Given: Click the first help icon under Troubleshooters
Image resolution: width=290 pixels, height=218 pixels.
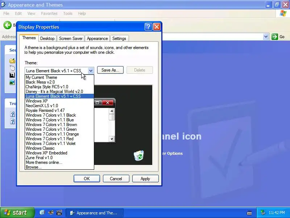Looking at the screenshot, I should point(12,114).
